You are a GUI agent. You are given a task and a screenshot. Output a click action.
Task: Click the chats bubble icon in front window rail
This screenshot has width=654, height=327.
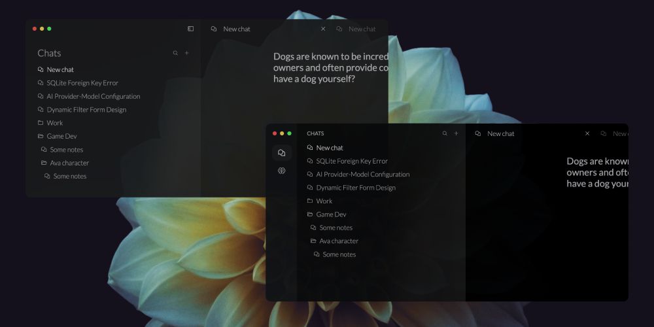[x=281, y=153]
